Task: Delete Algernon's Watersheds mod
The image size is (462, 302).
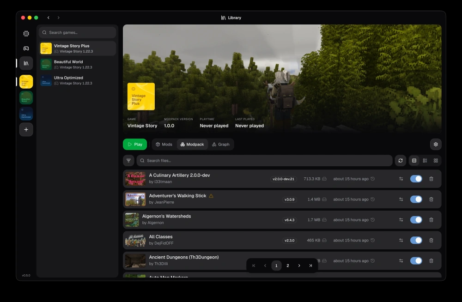Action: point(431,220)
